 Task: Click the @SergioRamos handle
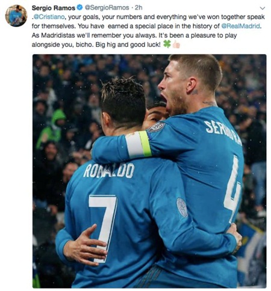pyautogui.click(x=107, y=8)
